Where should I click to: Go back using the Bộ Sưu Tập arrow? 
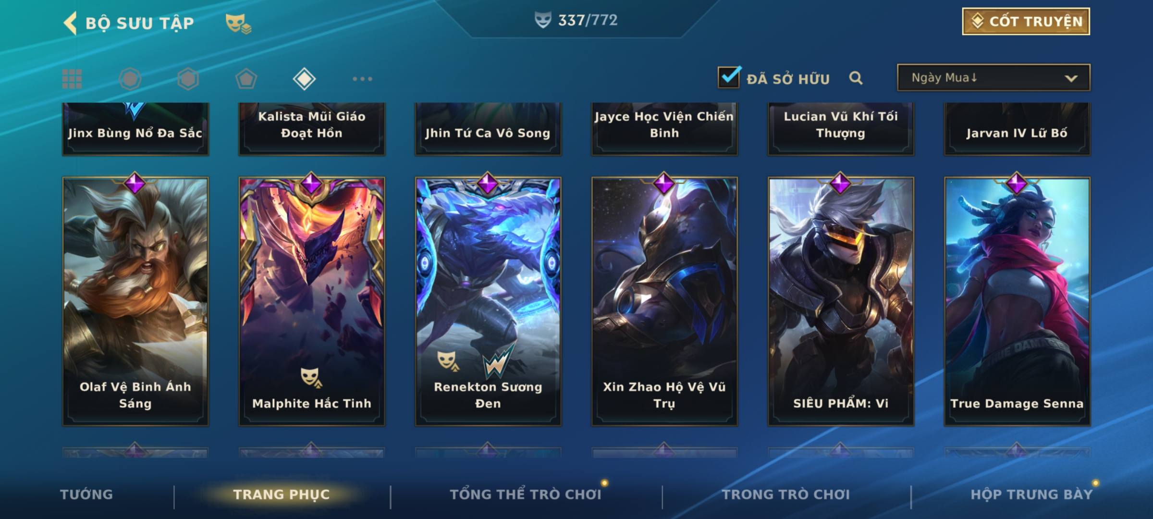tap(70, 23)
